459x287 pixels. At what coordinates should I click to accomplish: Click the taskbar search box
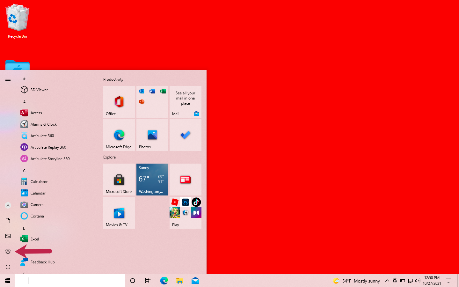[70, 281]
